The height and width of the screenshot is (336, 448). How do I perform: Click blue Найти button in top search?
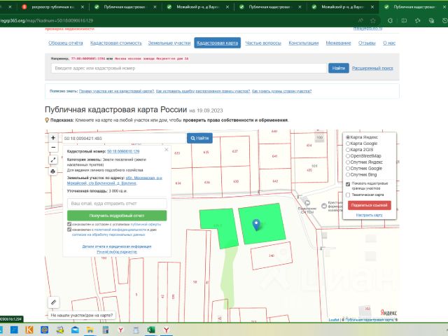pos(339,68)
